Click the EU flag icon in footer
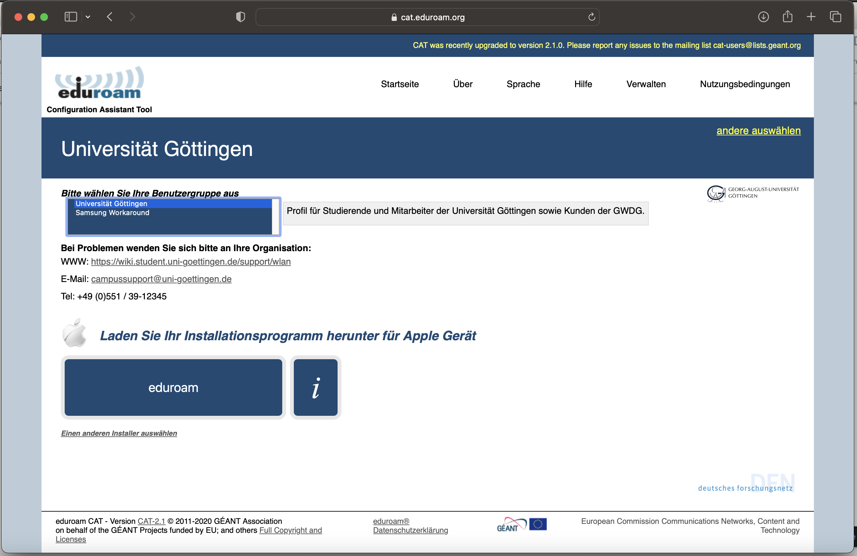 (538, 524)
